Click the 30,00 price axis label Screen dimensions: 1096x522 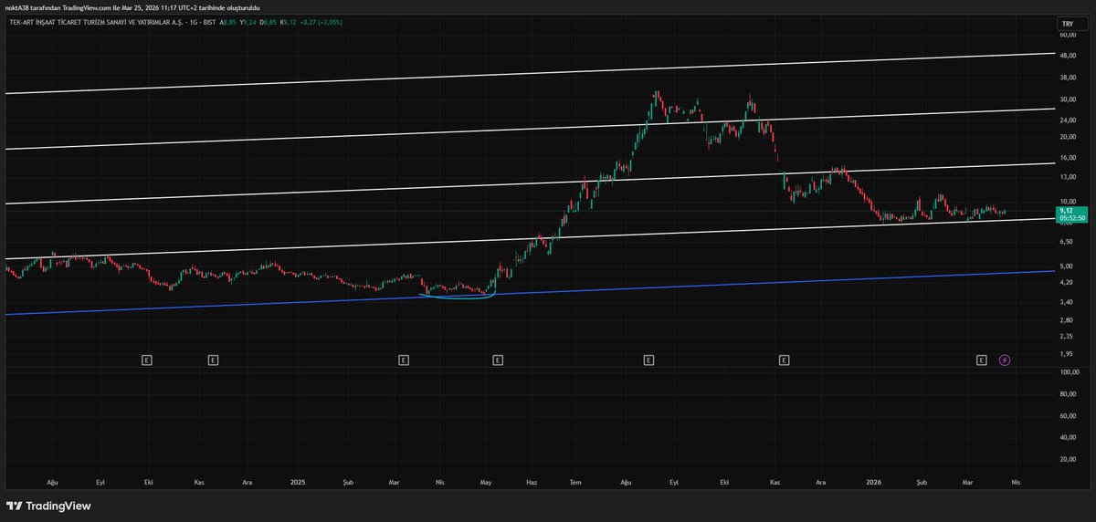[1068, 99]
